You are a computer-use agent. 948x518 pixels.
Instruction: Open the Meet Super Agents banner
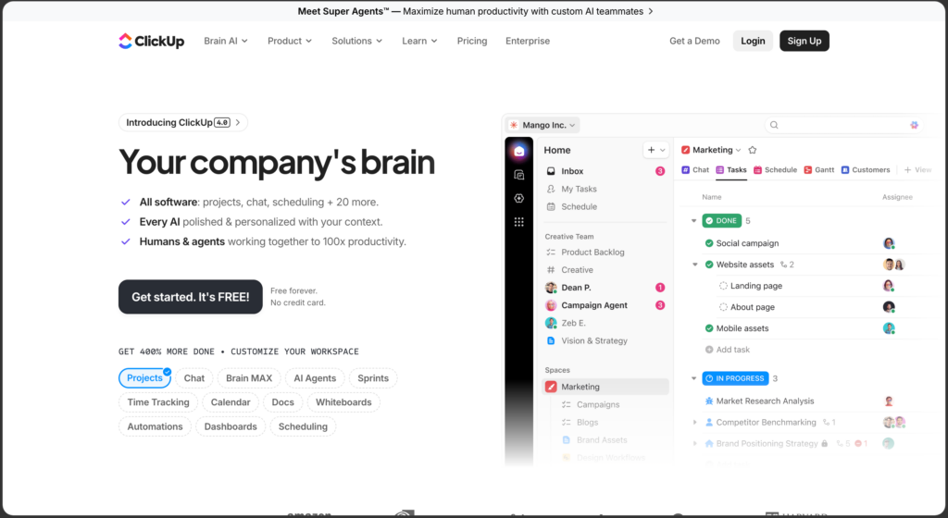[x=475, y=11]
